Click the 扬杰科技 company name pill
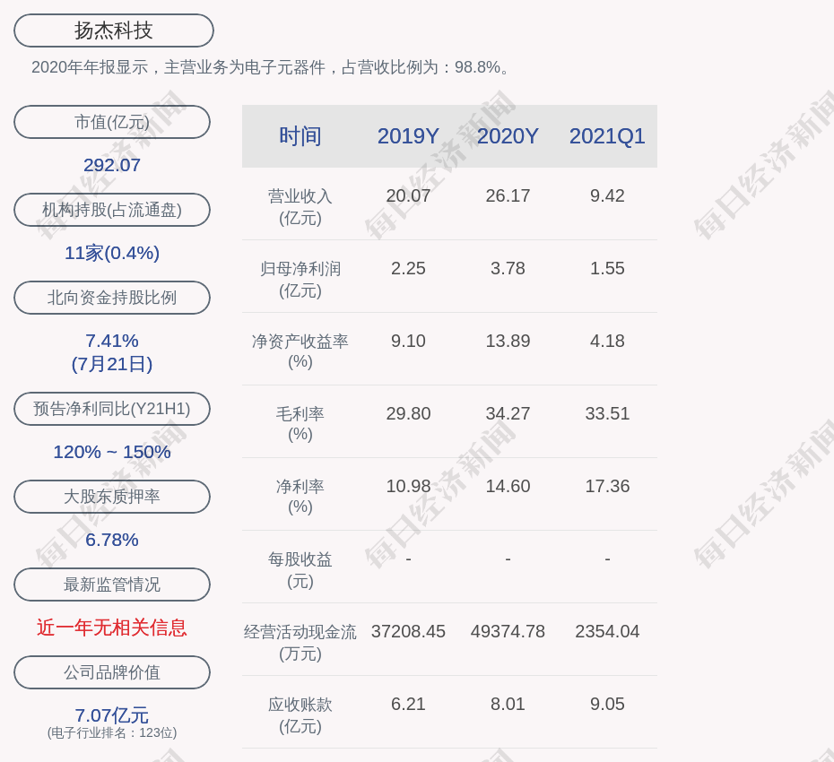Screen dimensions: 834x762 pos(113,30)
